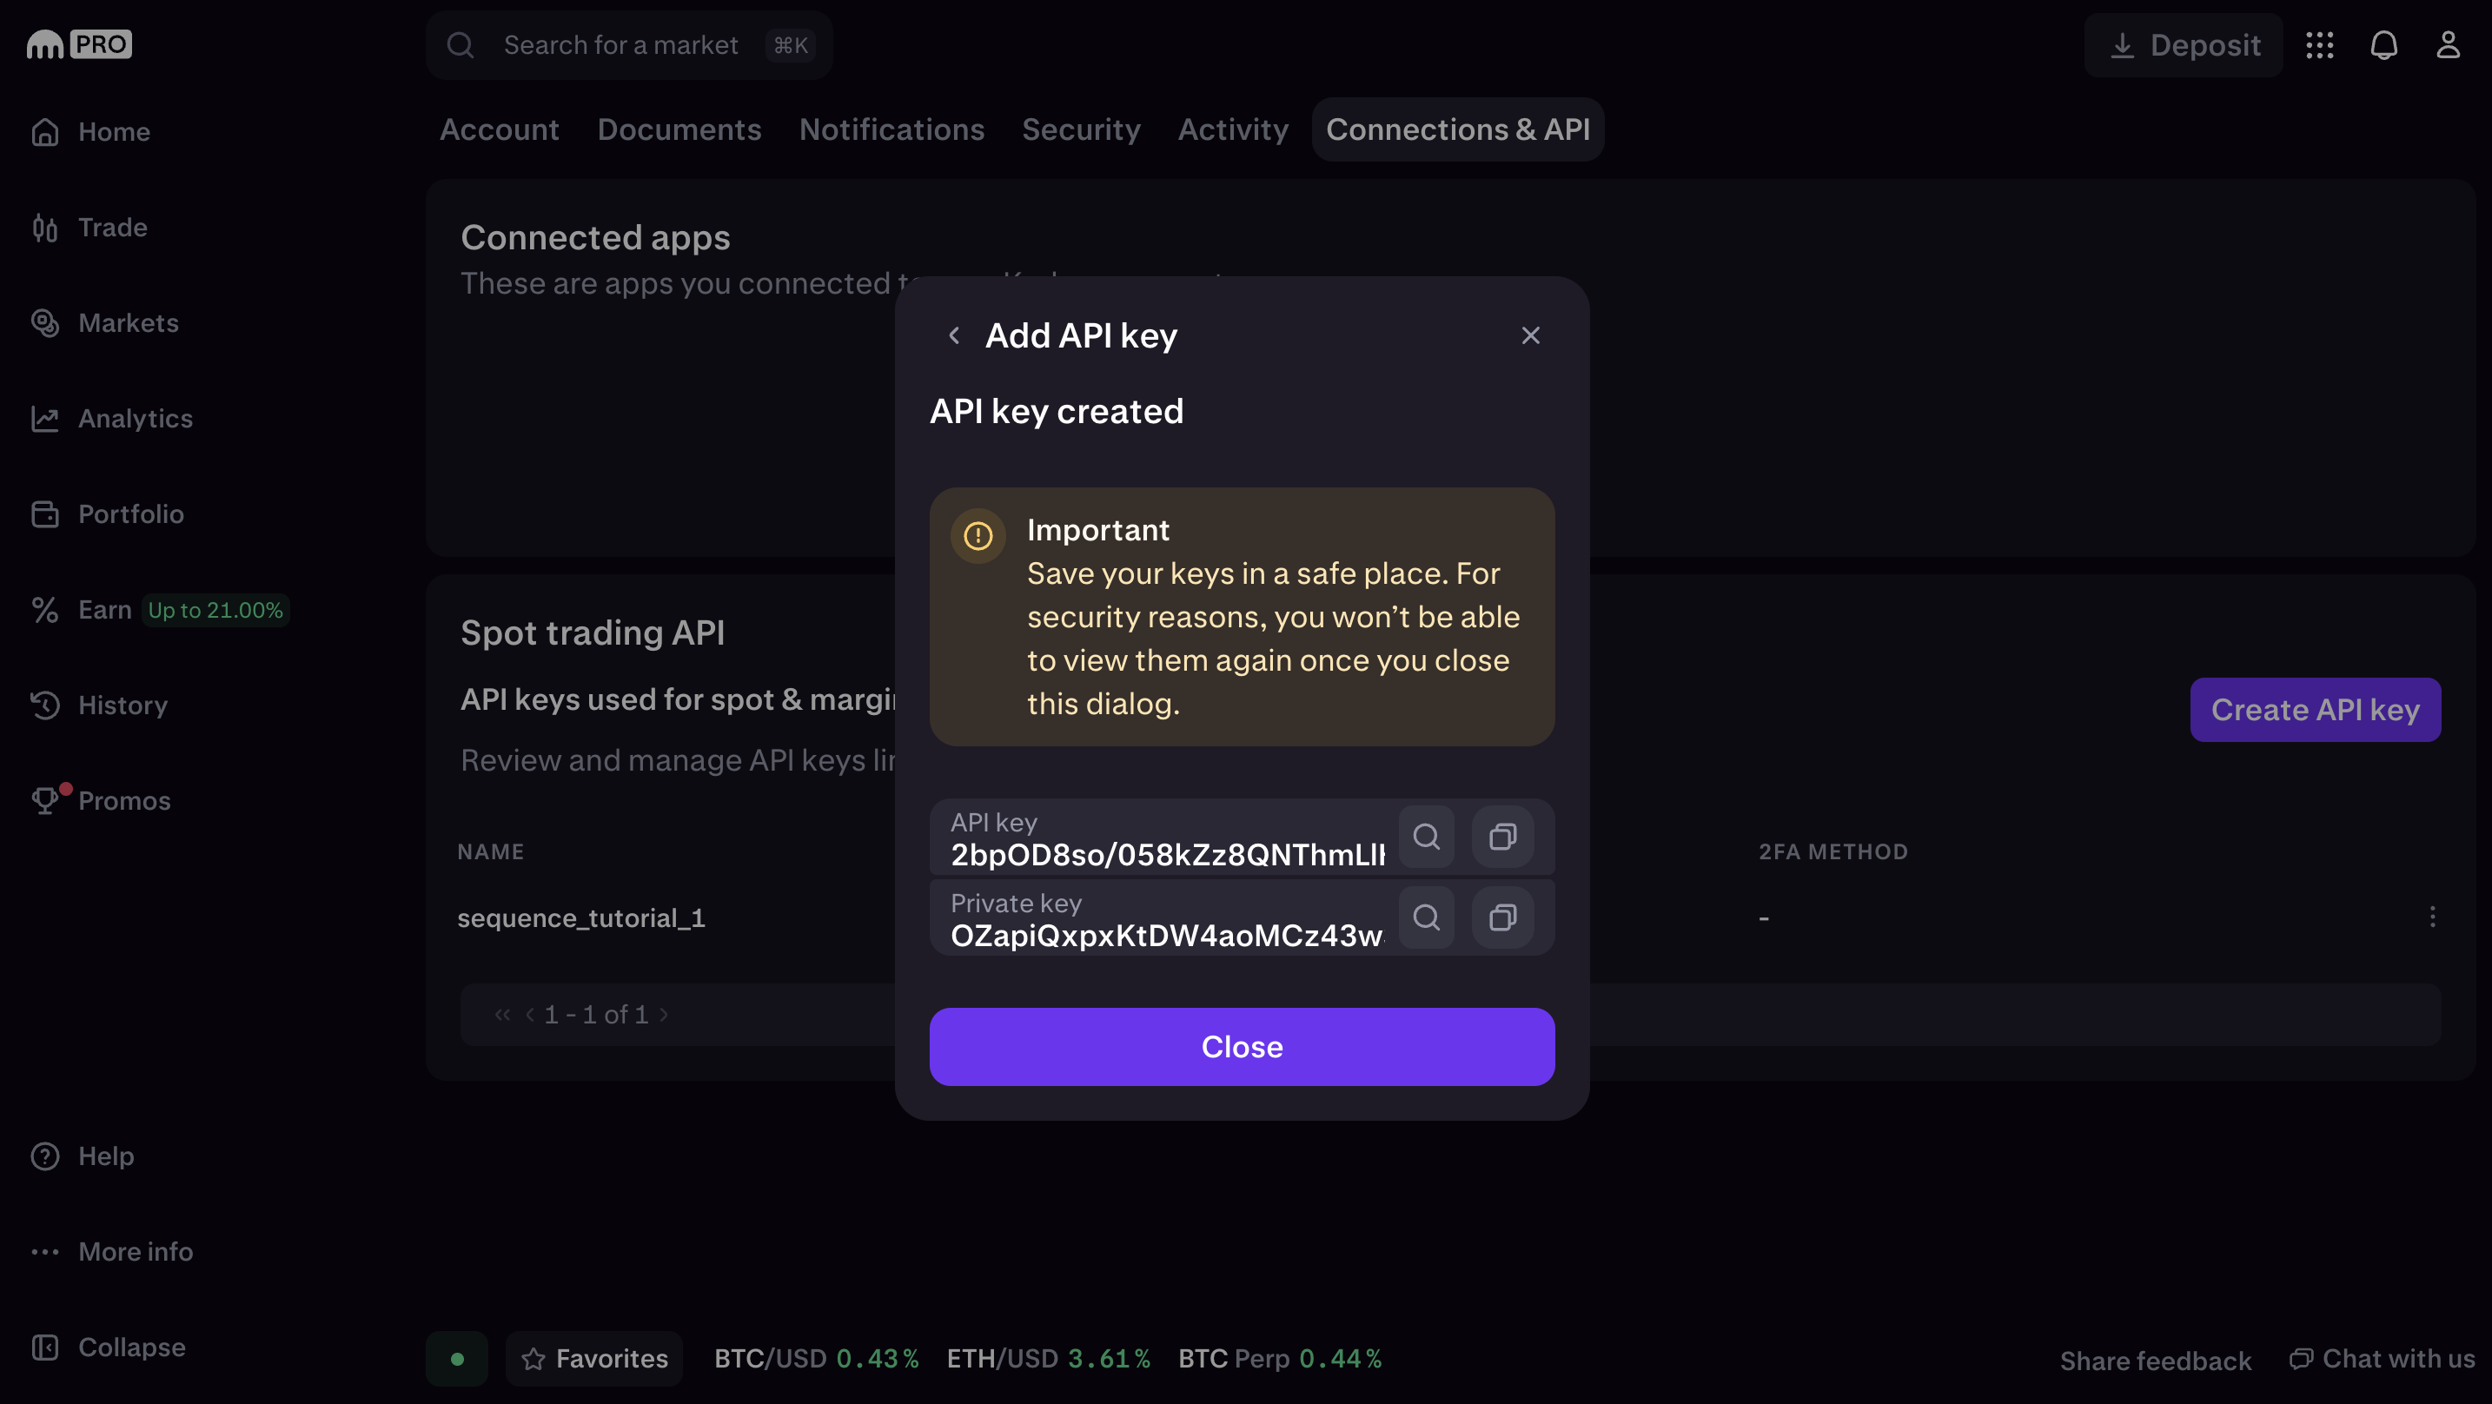Close the Add API key dialog with X
The image size is (2492, 1404).
click(x=1530, y=335)
